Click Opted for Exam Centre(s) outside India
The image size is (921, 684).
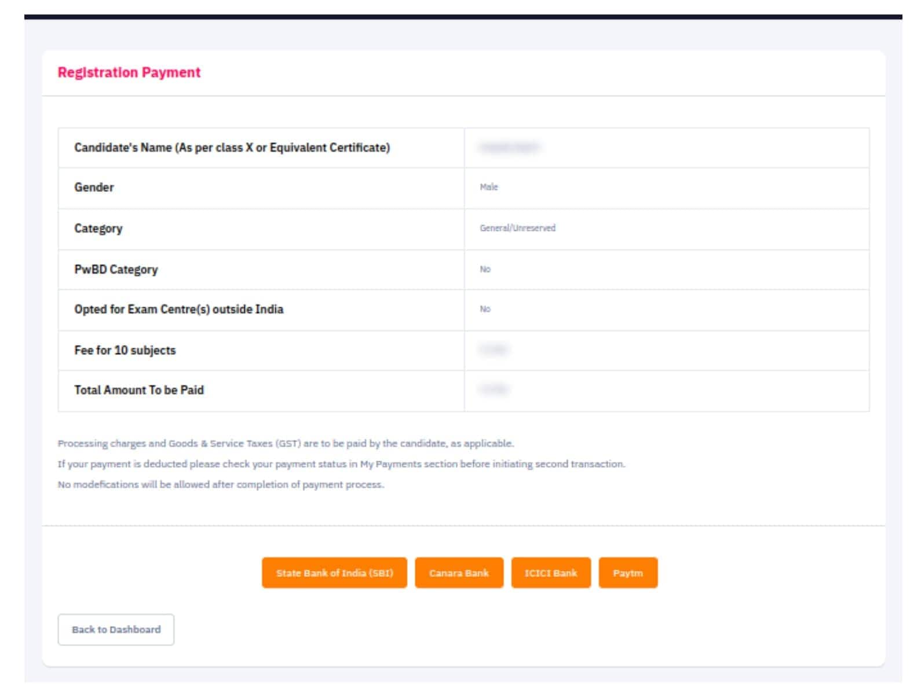pos(178,309)
